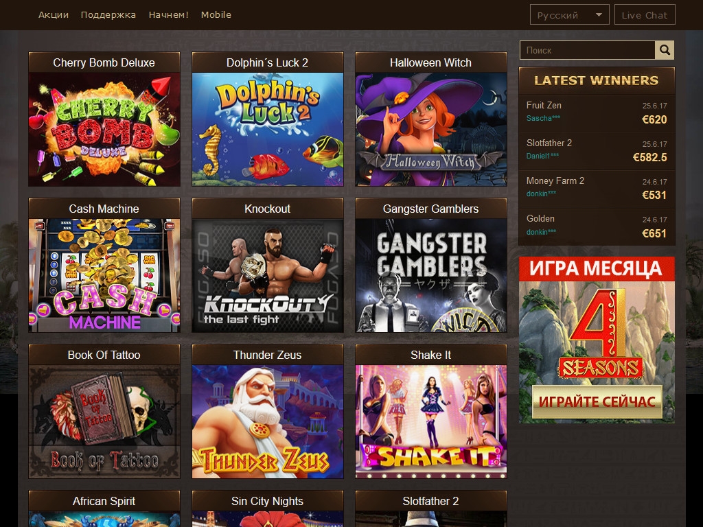The height and width of the screenshot is (527, 703).
Task: Select the Начнем! menu link
Action: pyautogui.click(x=168, y=14)
